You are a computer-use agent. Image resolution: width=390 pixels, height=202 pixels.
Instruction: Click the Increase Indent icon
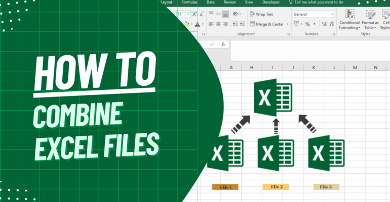[242, 24]
